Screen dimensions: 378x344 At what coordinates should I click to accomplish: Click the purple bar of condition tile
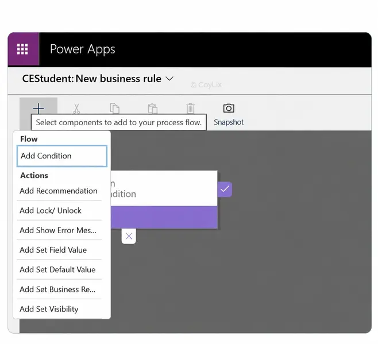click(x=164, y=217)
